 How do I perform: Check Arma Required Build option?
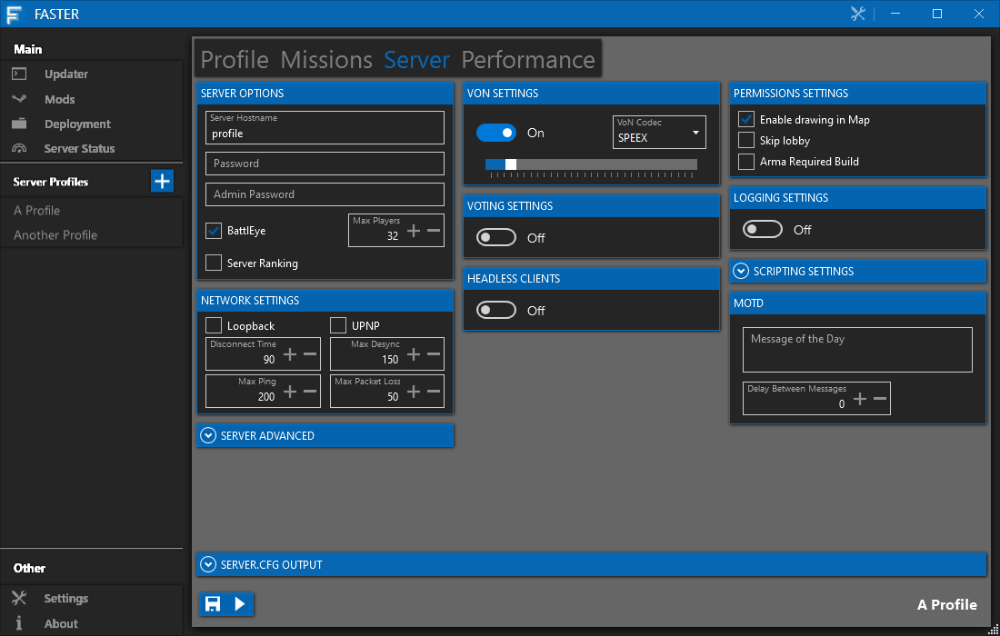[746, 161]
